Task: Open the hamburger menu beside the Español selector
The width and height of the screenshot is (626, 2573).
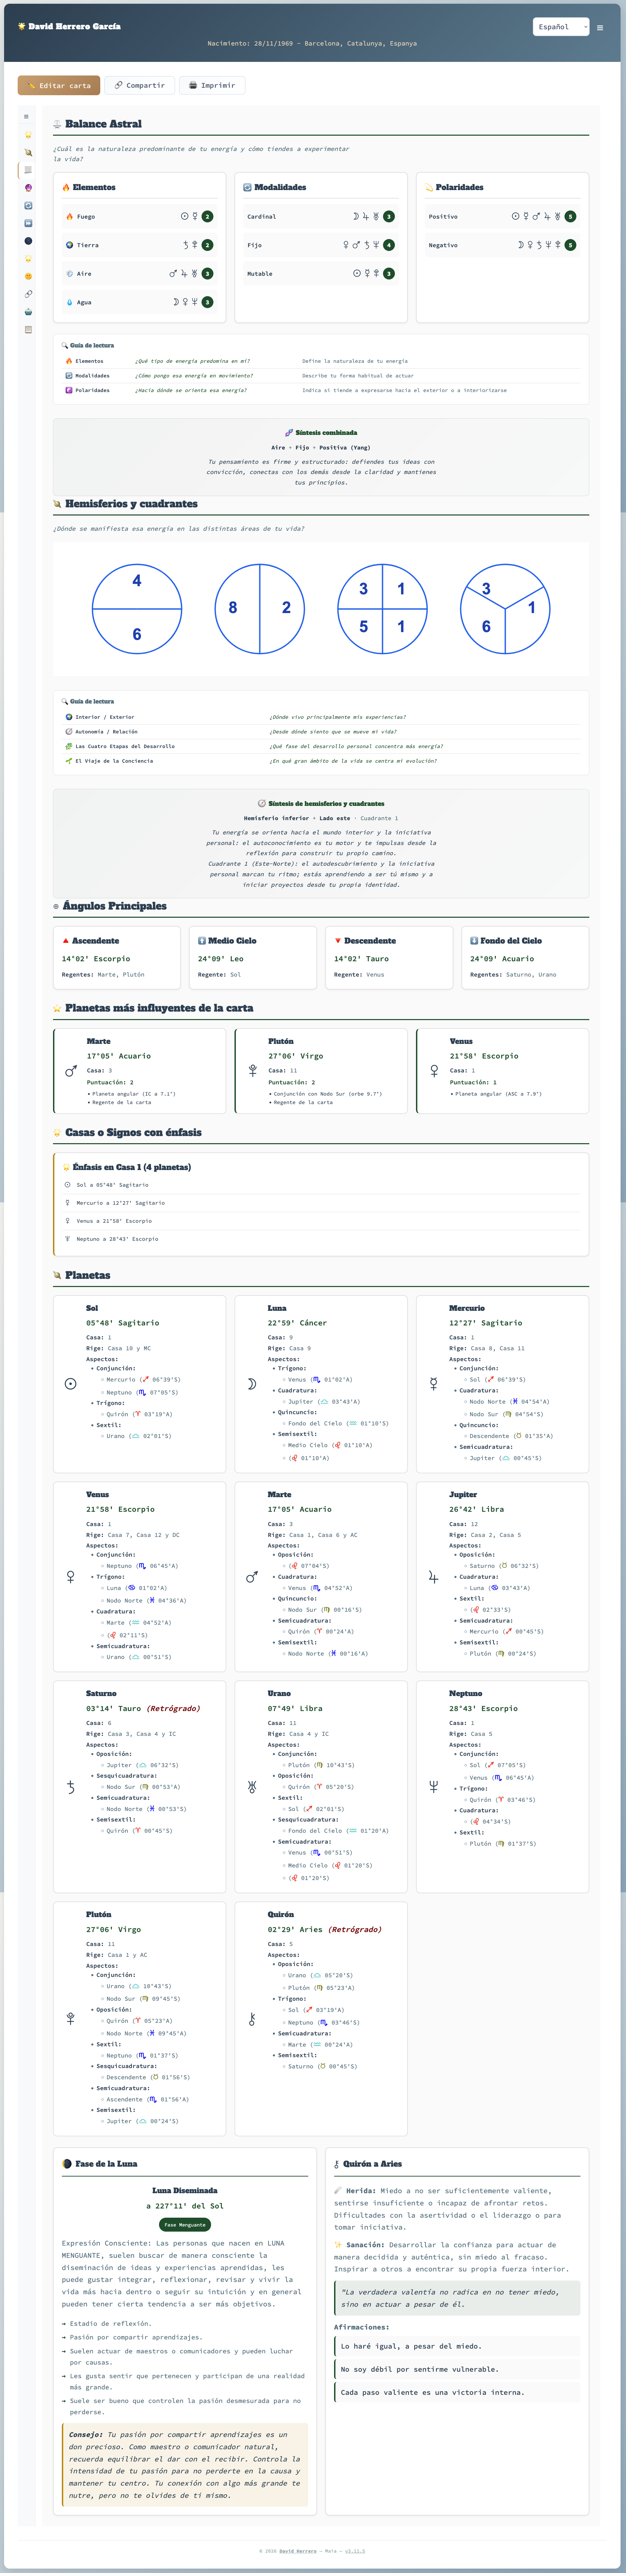Action: 600,28
